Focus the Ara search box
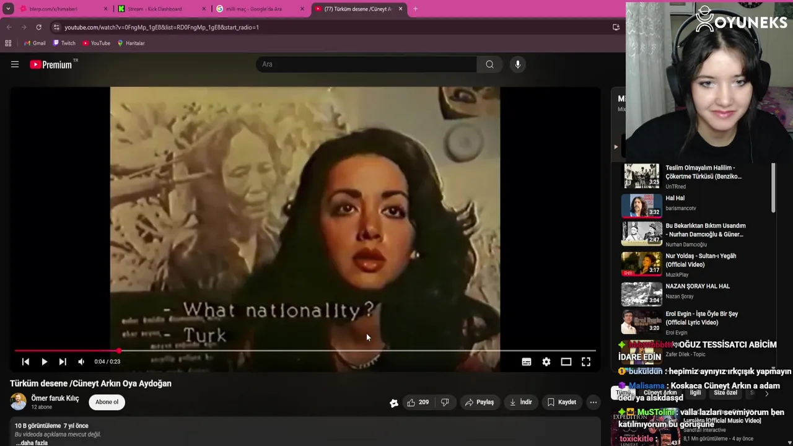793x446 pixels. click(x=366, y=64)
